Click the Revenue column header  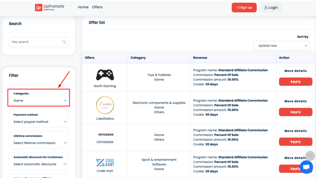(x=200, y=58)
